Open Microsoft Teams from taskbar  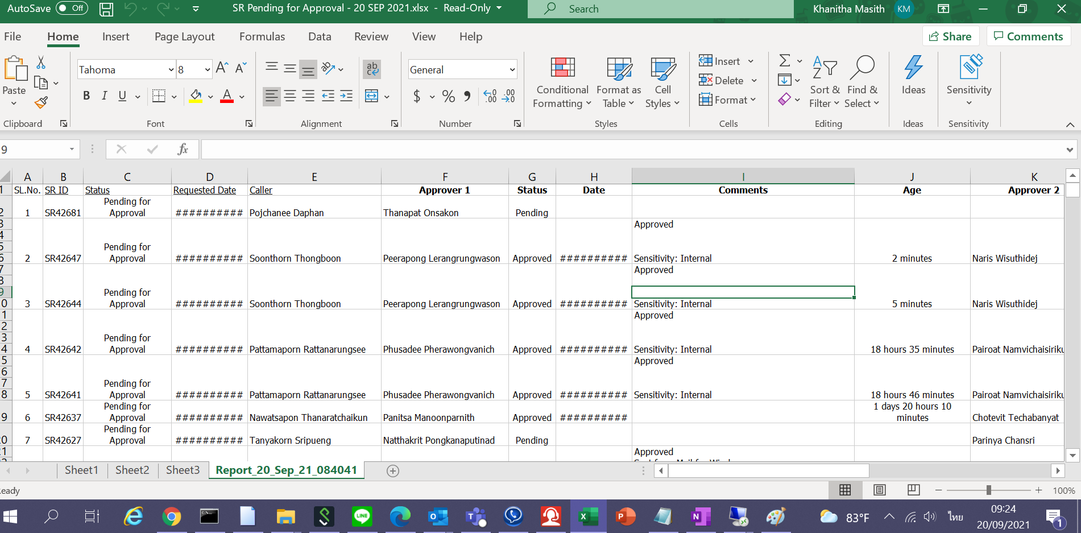(475, 517)
